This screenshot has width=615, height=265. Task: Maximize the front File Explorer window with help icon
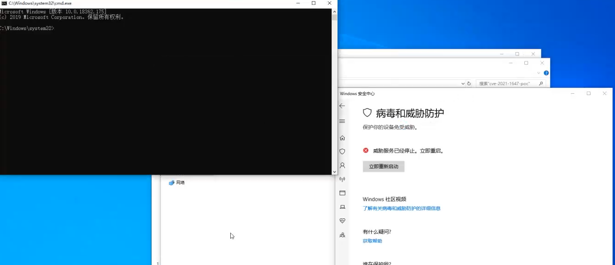pyautogui.click(x=526, y=63)
